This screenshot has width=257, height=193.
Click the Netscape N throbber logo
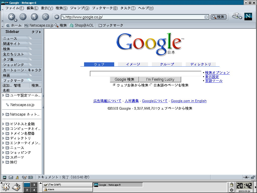point(248,17)
